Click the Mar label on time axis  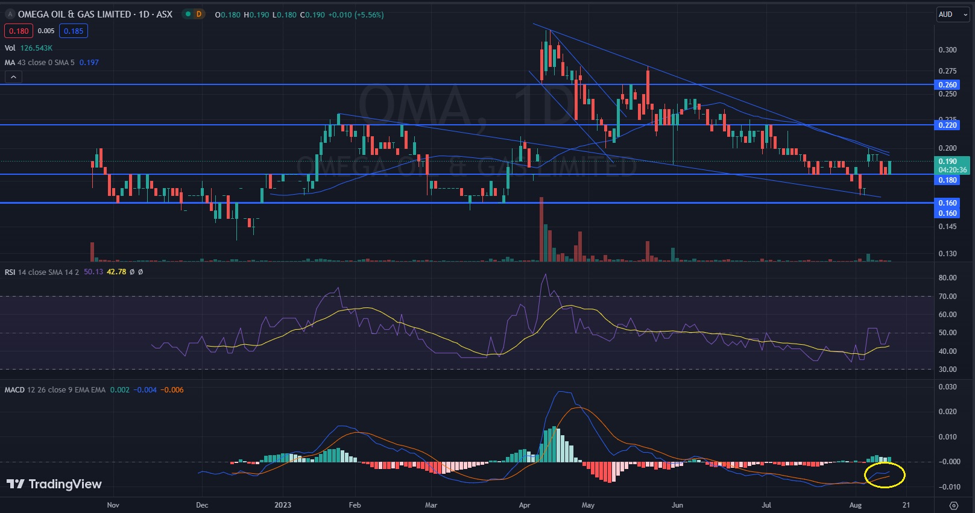431,505
